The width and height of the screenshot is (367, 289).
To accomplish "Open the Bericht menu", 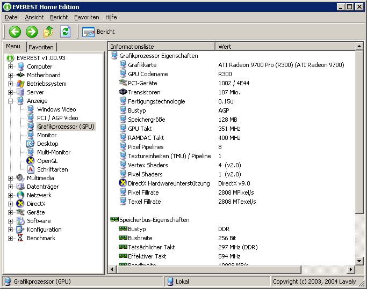I will click(x=59, y=17).
